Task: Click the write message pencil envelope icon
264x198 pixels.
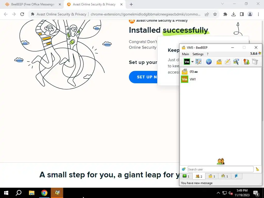Action: 227,62
